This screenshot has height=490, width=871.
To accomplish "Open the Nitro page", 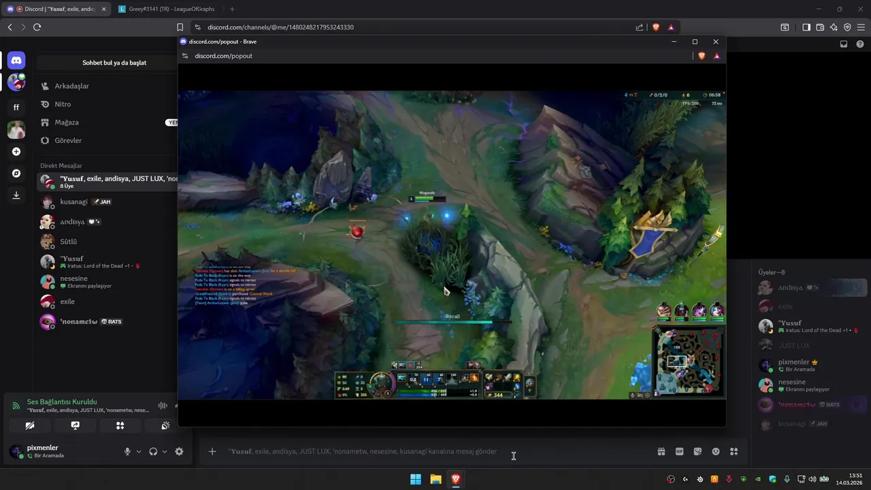I will (x=107, y=104).
